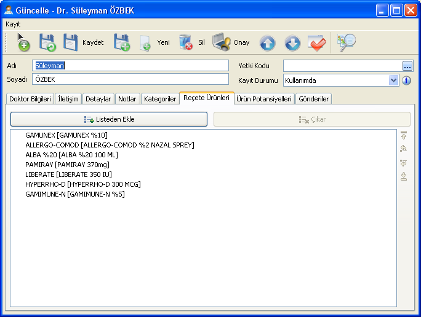This screenshot has width=421, height=317.
Task: Click the Yetki Kodu input field
Action: click(343, 66)
